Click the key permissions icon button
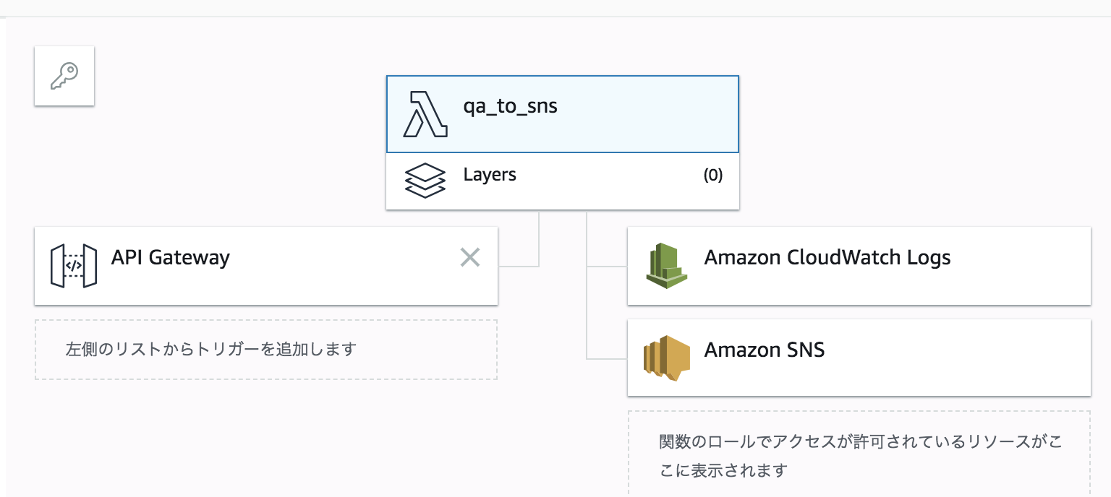Viewport: 1111px width, 497px height. pos(64,76)
